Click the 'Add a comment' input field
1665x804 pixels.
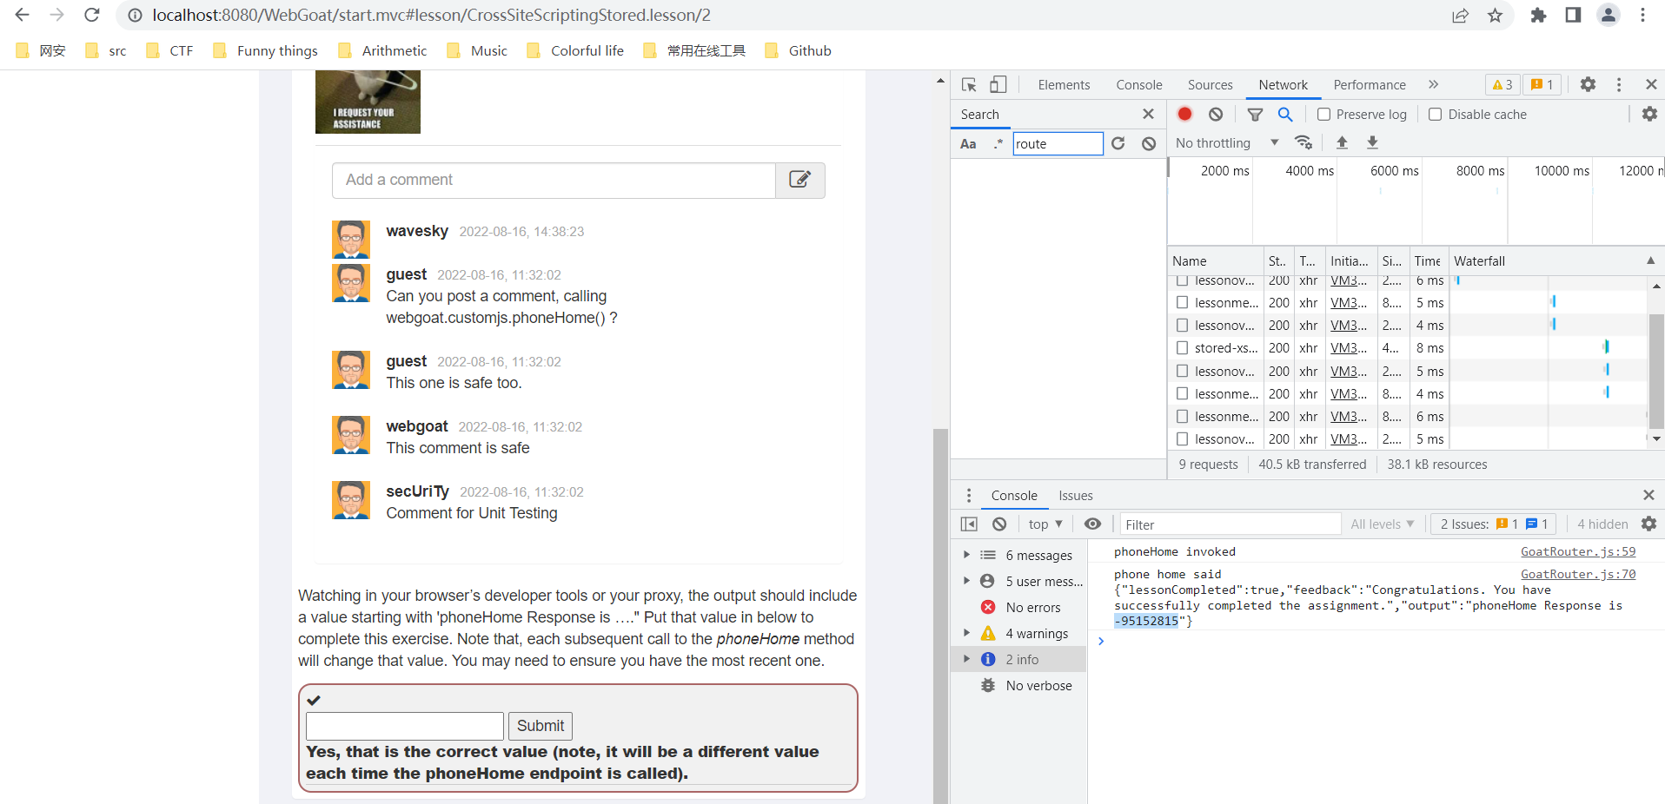[x=554, y=180]
